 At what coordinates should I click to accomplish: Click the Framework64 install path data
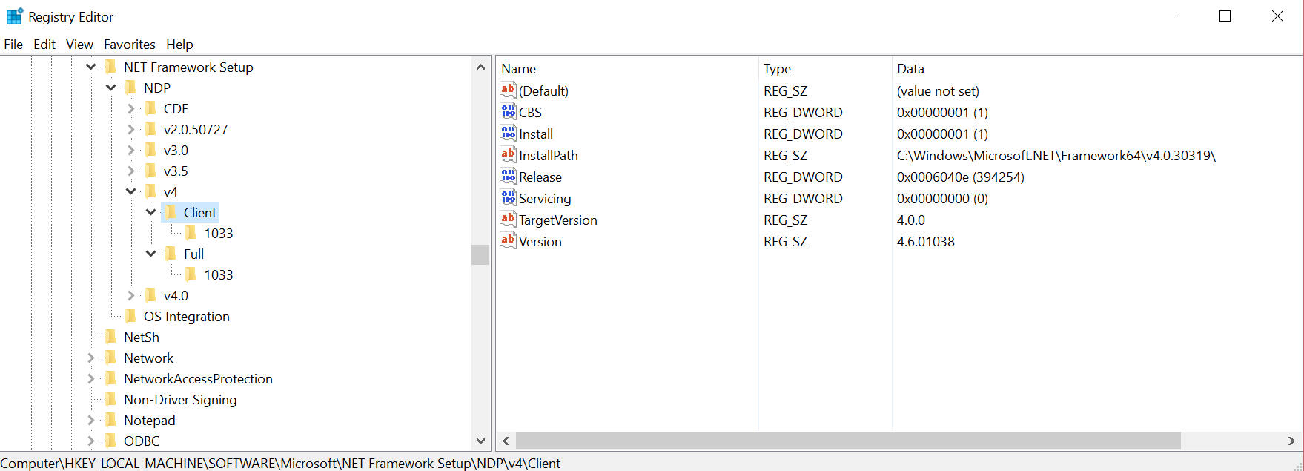point(1056,155)
